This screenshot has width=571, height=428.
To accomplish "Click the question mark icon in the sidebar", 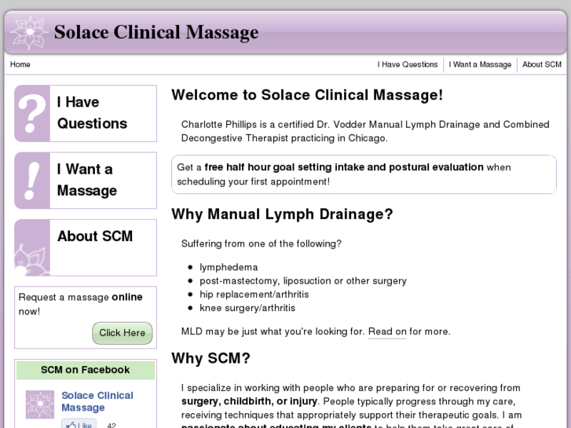I will [x=32, y=113].
